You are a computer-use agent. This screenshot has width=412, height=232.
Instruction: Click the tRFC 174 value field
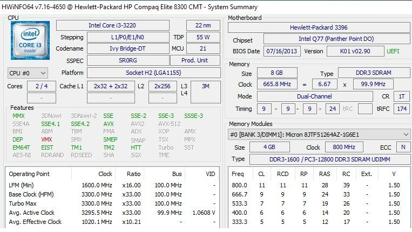click(x=401, y=108)
